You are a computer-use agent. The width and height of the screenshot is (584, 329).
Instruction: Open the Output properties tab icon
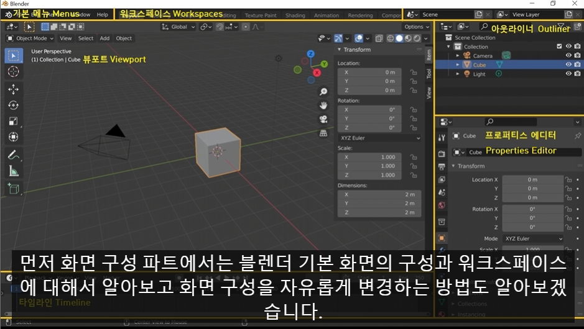coord(442,166)
